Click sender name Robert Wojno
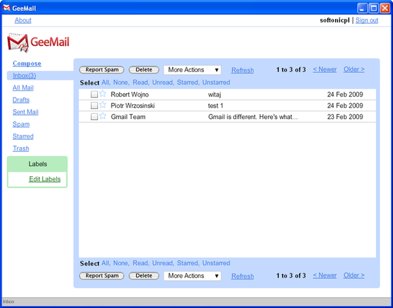Screen dimensions: 393x308 click(x=130, y=95)
